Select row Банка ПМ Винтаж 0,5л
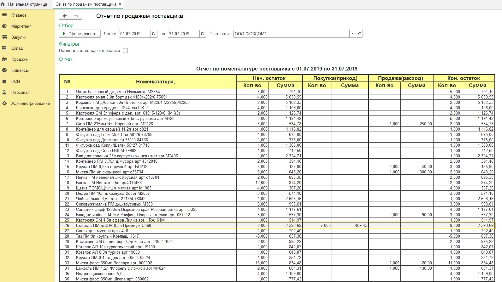Image resolution: width=502 pixels, height=282 pixels. 277,183
